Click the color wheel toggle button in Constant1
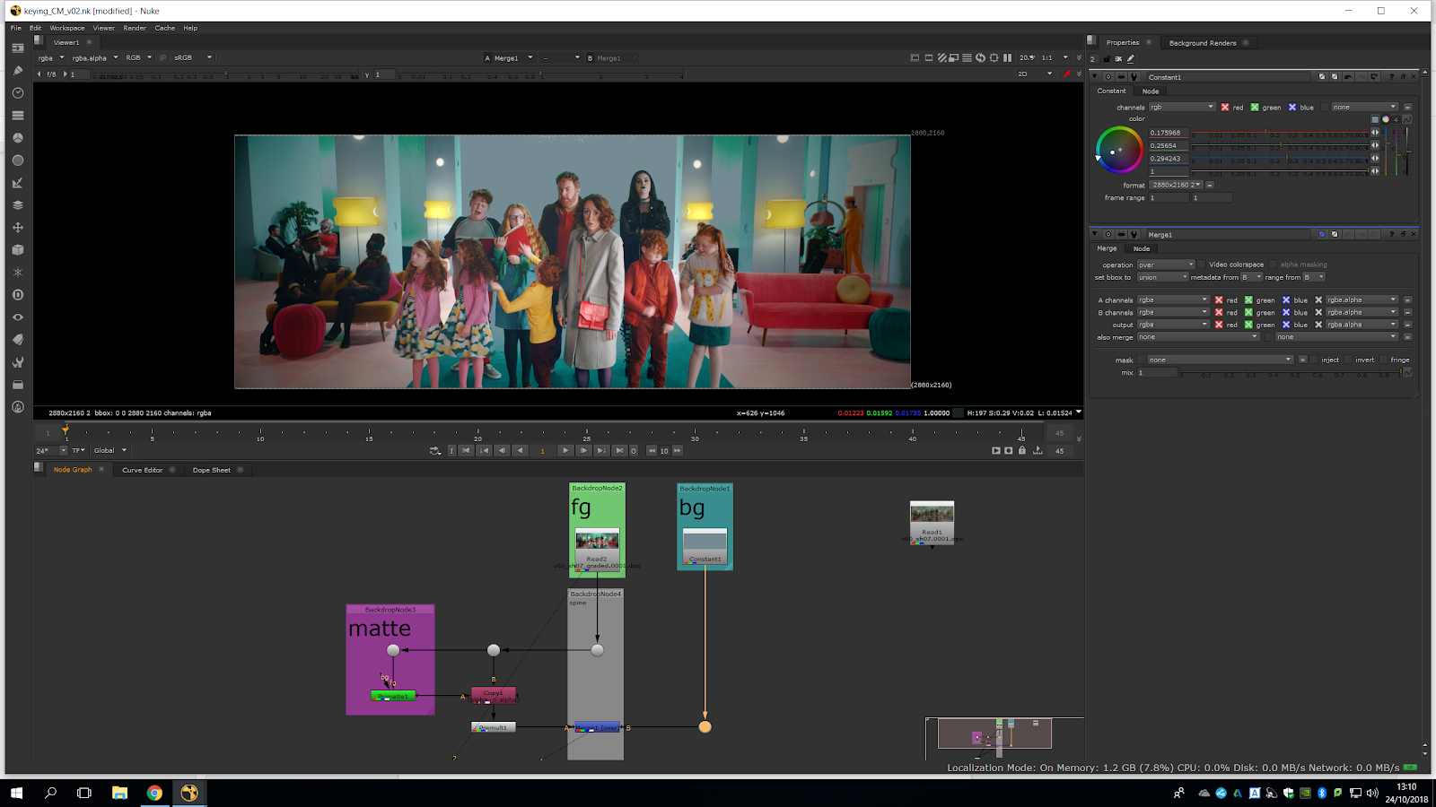The height and width of the screenshot is (807, 1436). coord(1386,119)
